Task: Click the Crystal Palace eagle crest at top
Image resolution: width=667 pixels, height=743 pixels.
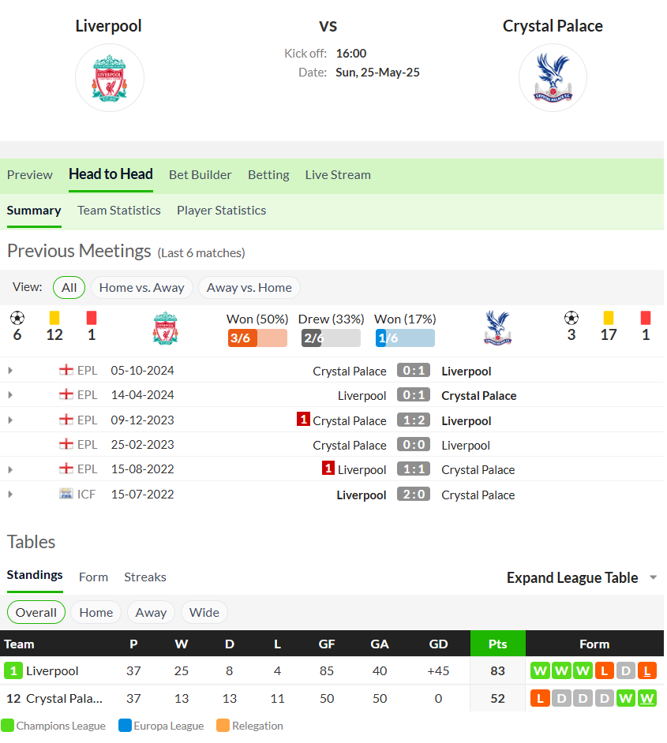Action: tap(553, 78)
